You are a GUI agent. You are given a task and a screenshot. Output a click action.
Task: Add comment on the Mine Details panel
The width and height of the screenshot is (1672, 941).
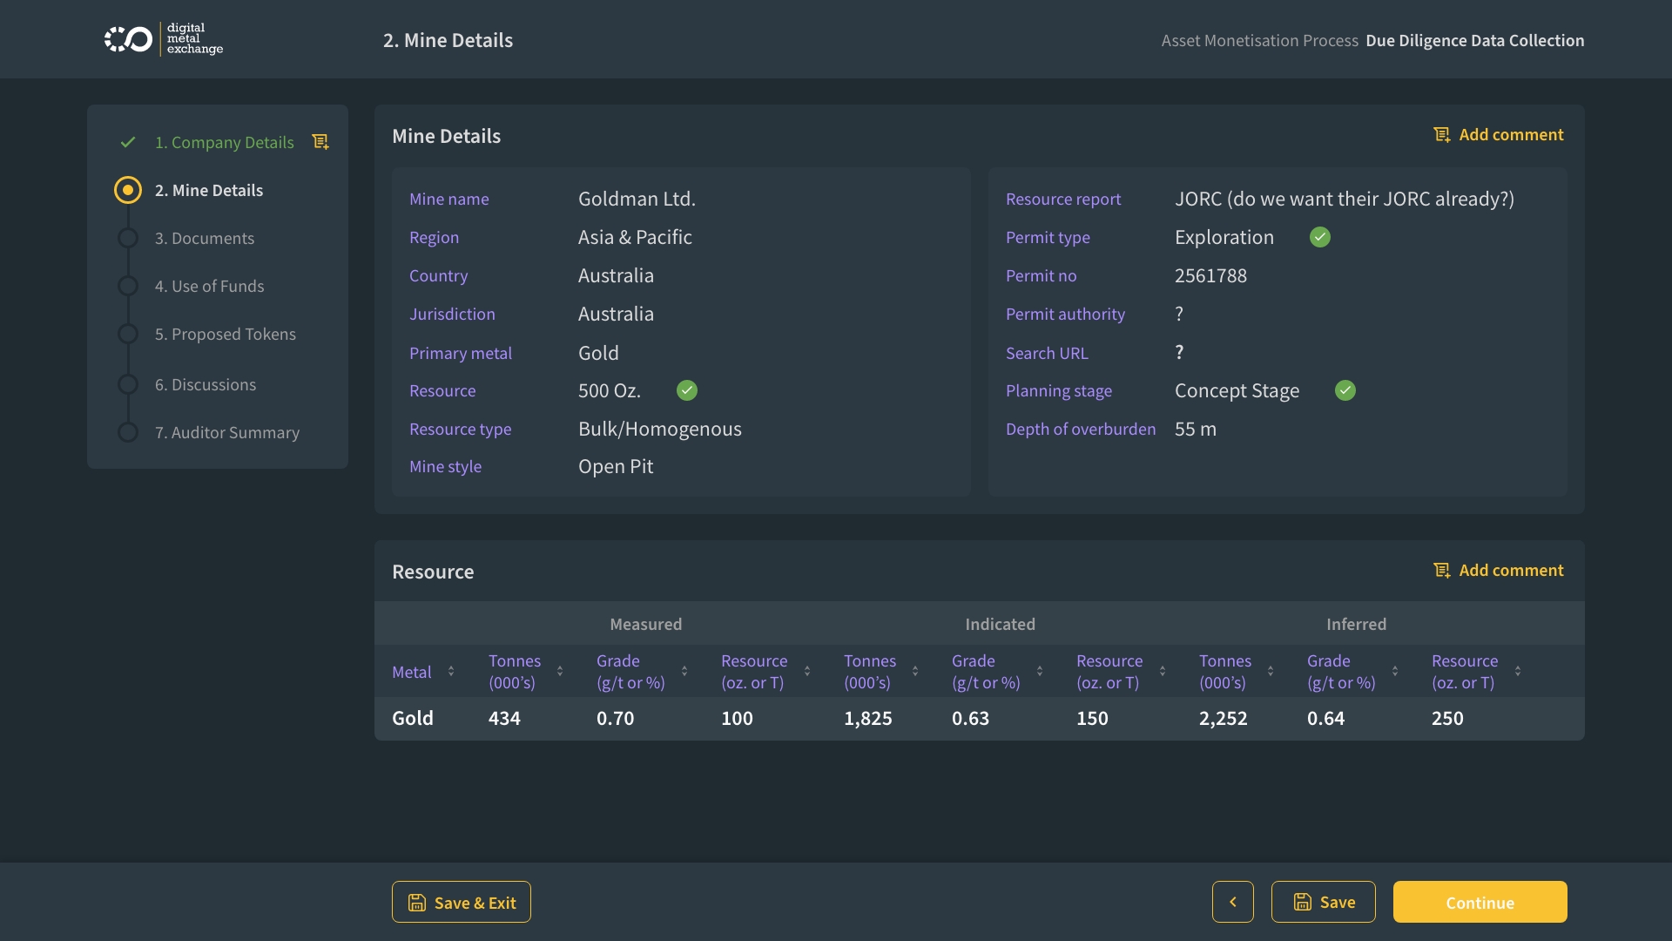[1499, 135]
